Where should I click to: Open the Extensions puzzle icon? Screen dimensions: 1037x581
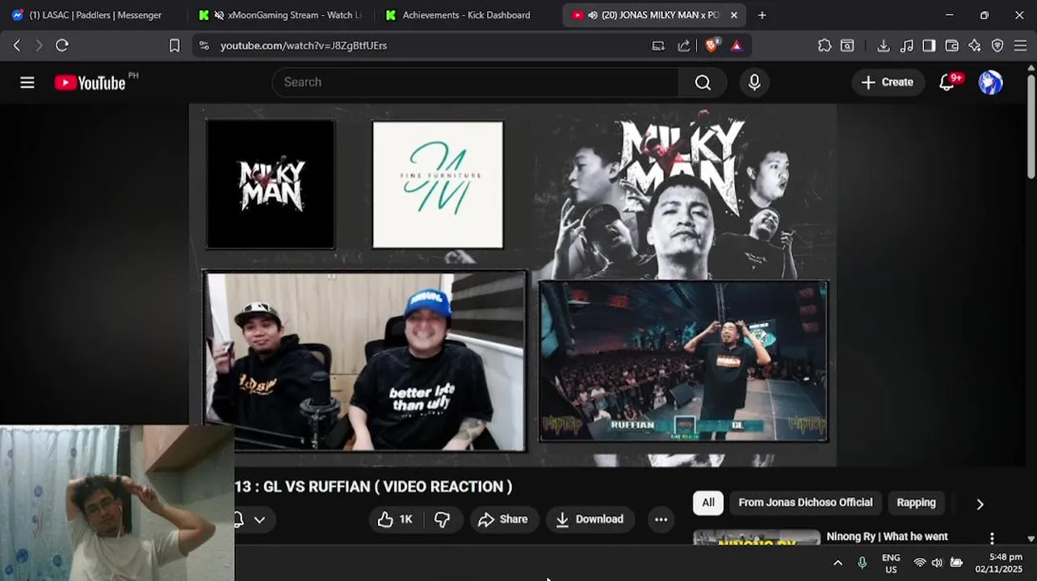(x=825, y=45)
